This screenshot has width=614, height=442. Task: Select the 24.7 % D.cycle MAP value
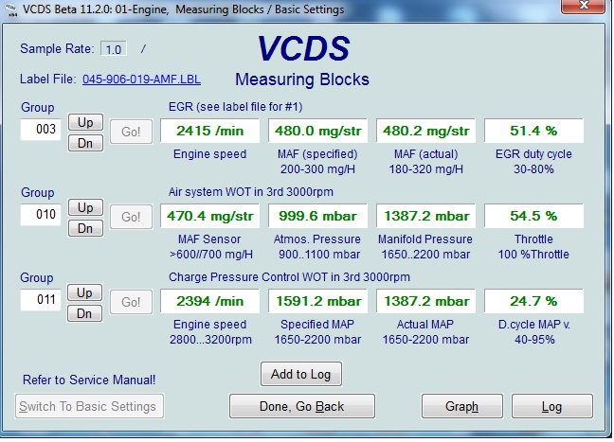[533, 301]
